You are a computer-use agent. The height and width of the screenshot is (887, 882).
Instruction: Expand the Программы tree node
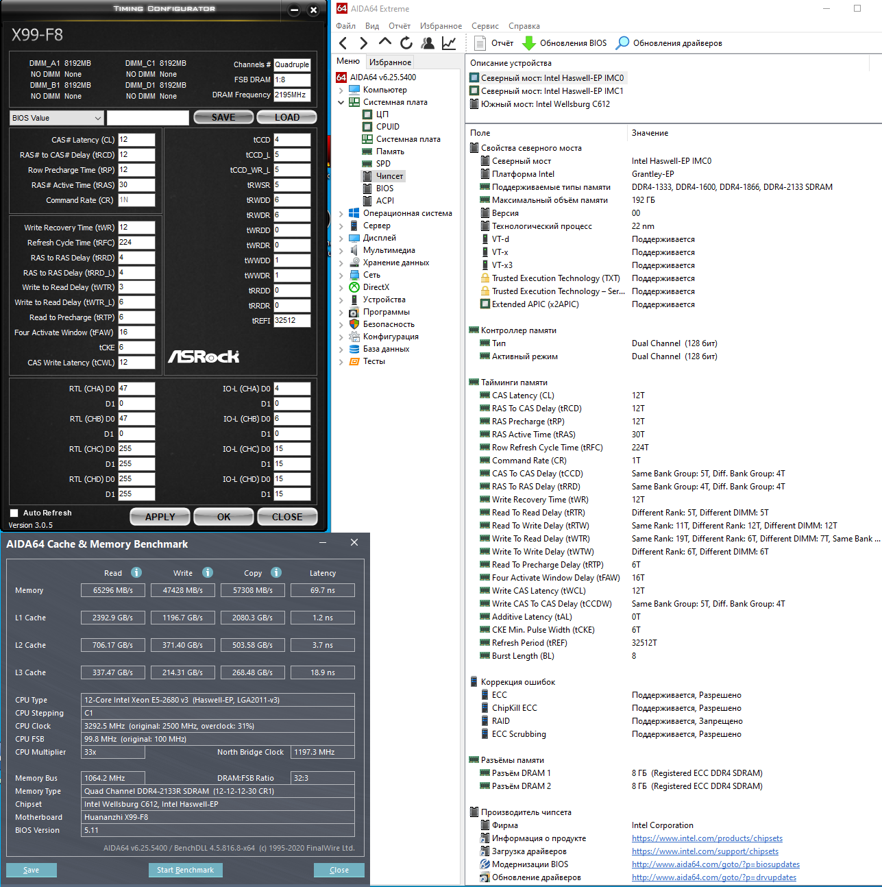(341, 312)
